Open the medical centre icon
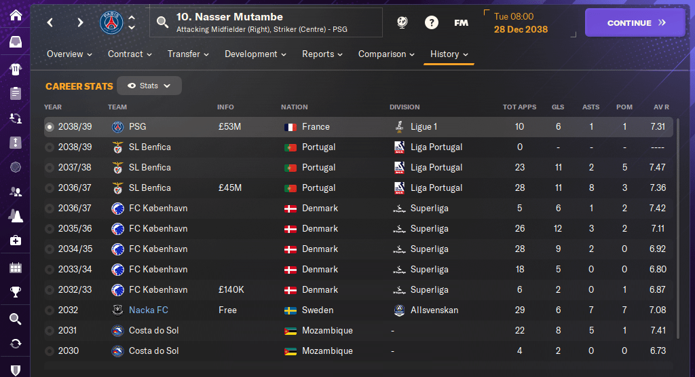 click(x=15, y=240)
